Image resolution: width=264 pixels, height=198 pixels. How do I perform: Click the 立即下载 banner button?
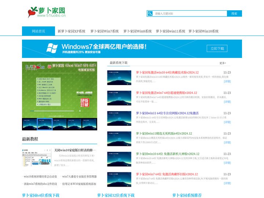click(x=217, y=48)
